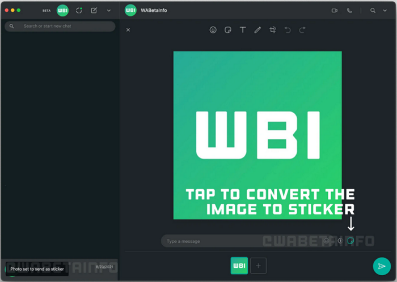
Task: Open the status updates icon
Action: coord(79,10)
